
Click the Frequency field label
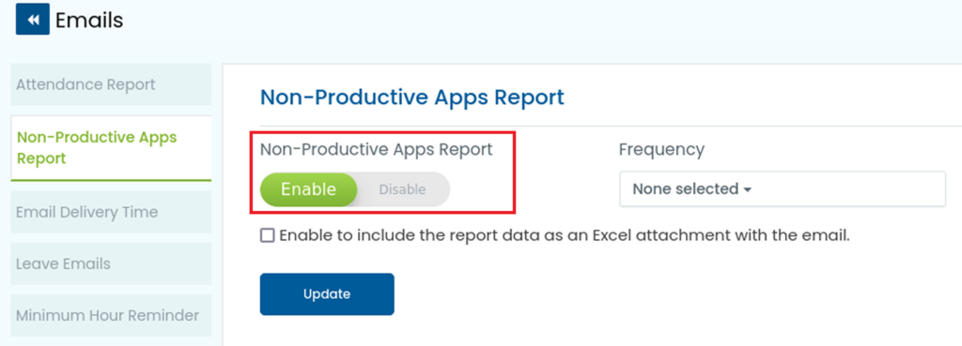pyautogui.click(x=662, y=149)
